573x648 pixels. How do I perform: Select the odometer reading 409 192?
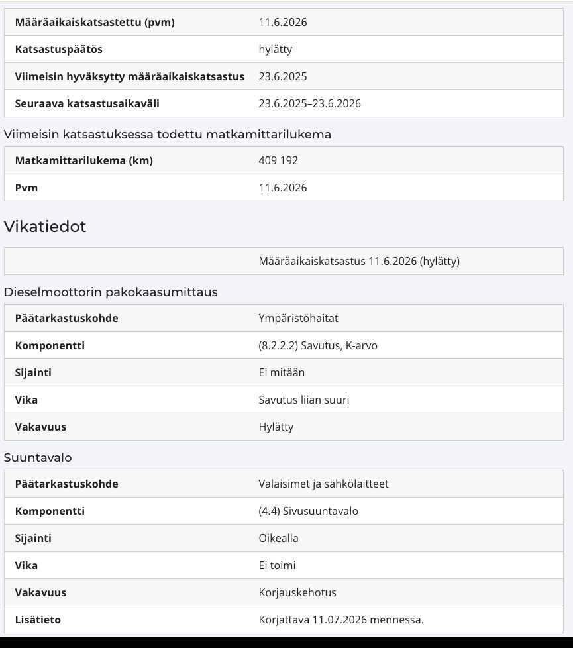pos(278,160)
